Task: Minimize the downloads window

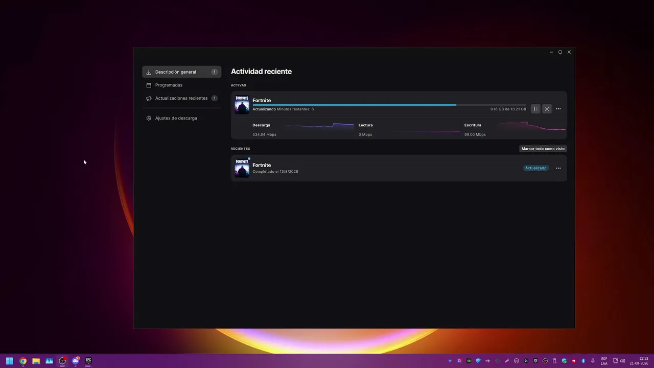Action: pyautogui.click(x=551, y=52)
